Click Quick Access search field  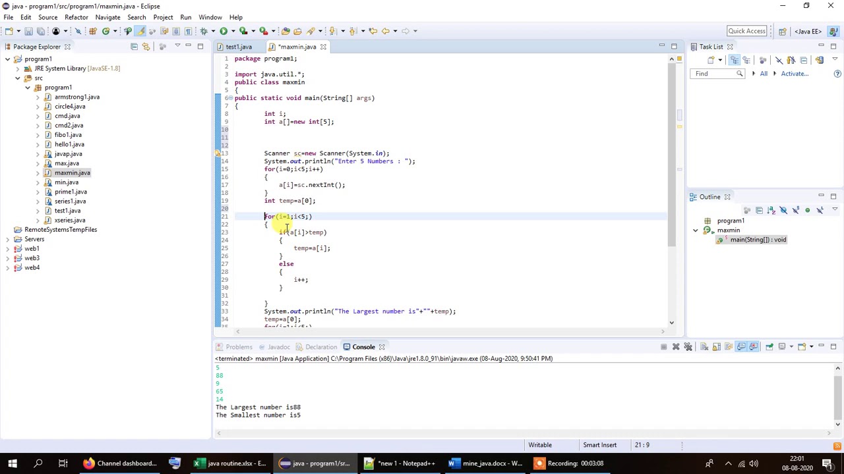[x=746, y=31]
